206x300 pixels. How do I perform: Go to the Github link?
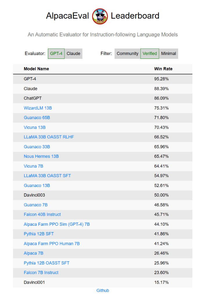coord(103,290)
